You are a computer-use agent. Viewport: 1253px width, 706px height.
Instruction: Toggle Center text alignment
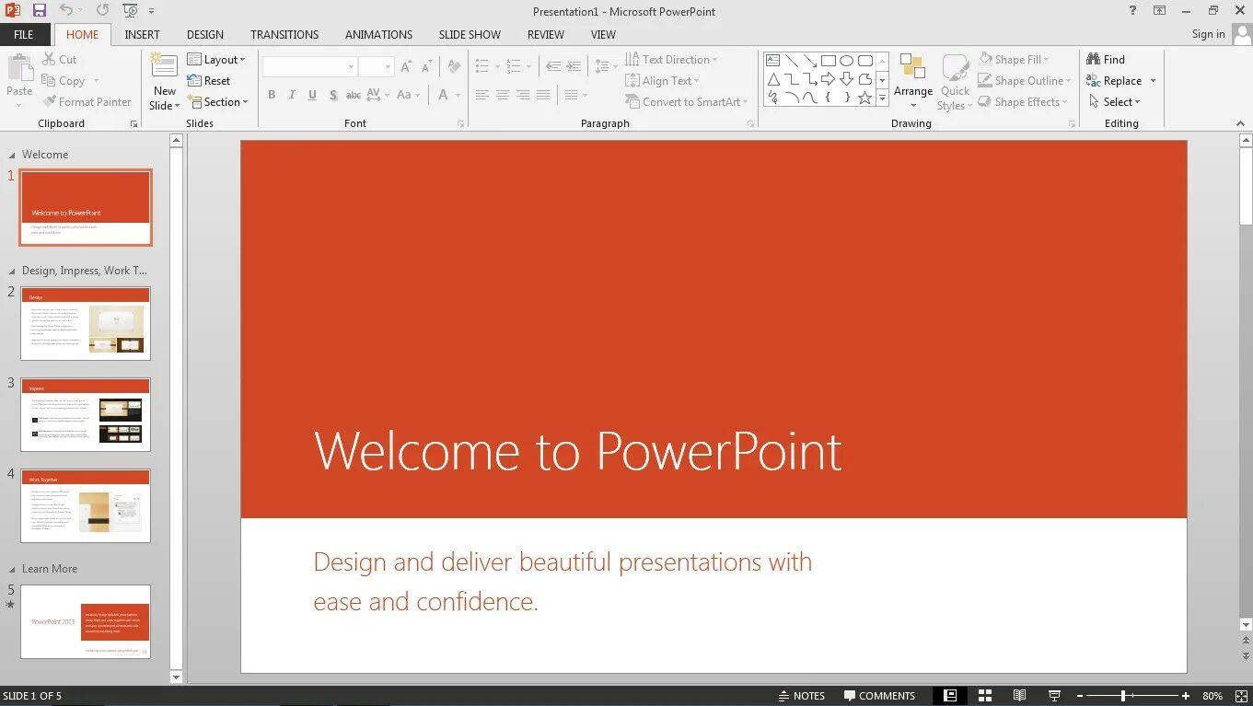pyautogui.click(x=503, y=95)
